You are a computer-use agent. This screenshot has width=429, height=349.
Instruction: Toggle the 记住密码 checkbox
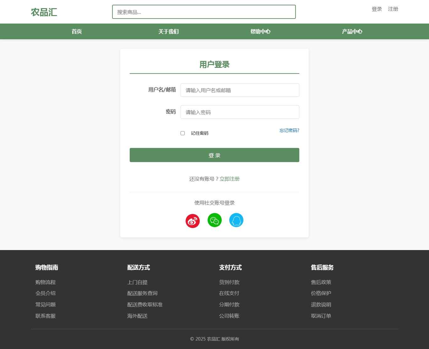182,133
